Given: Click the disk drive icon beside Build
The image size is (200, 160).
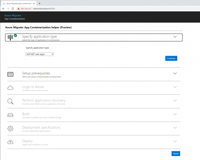Looking at the screenshot, I should 10,115.
